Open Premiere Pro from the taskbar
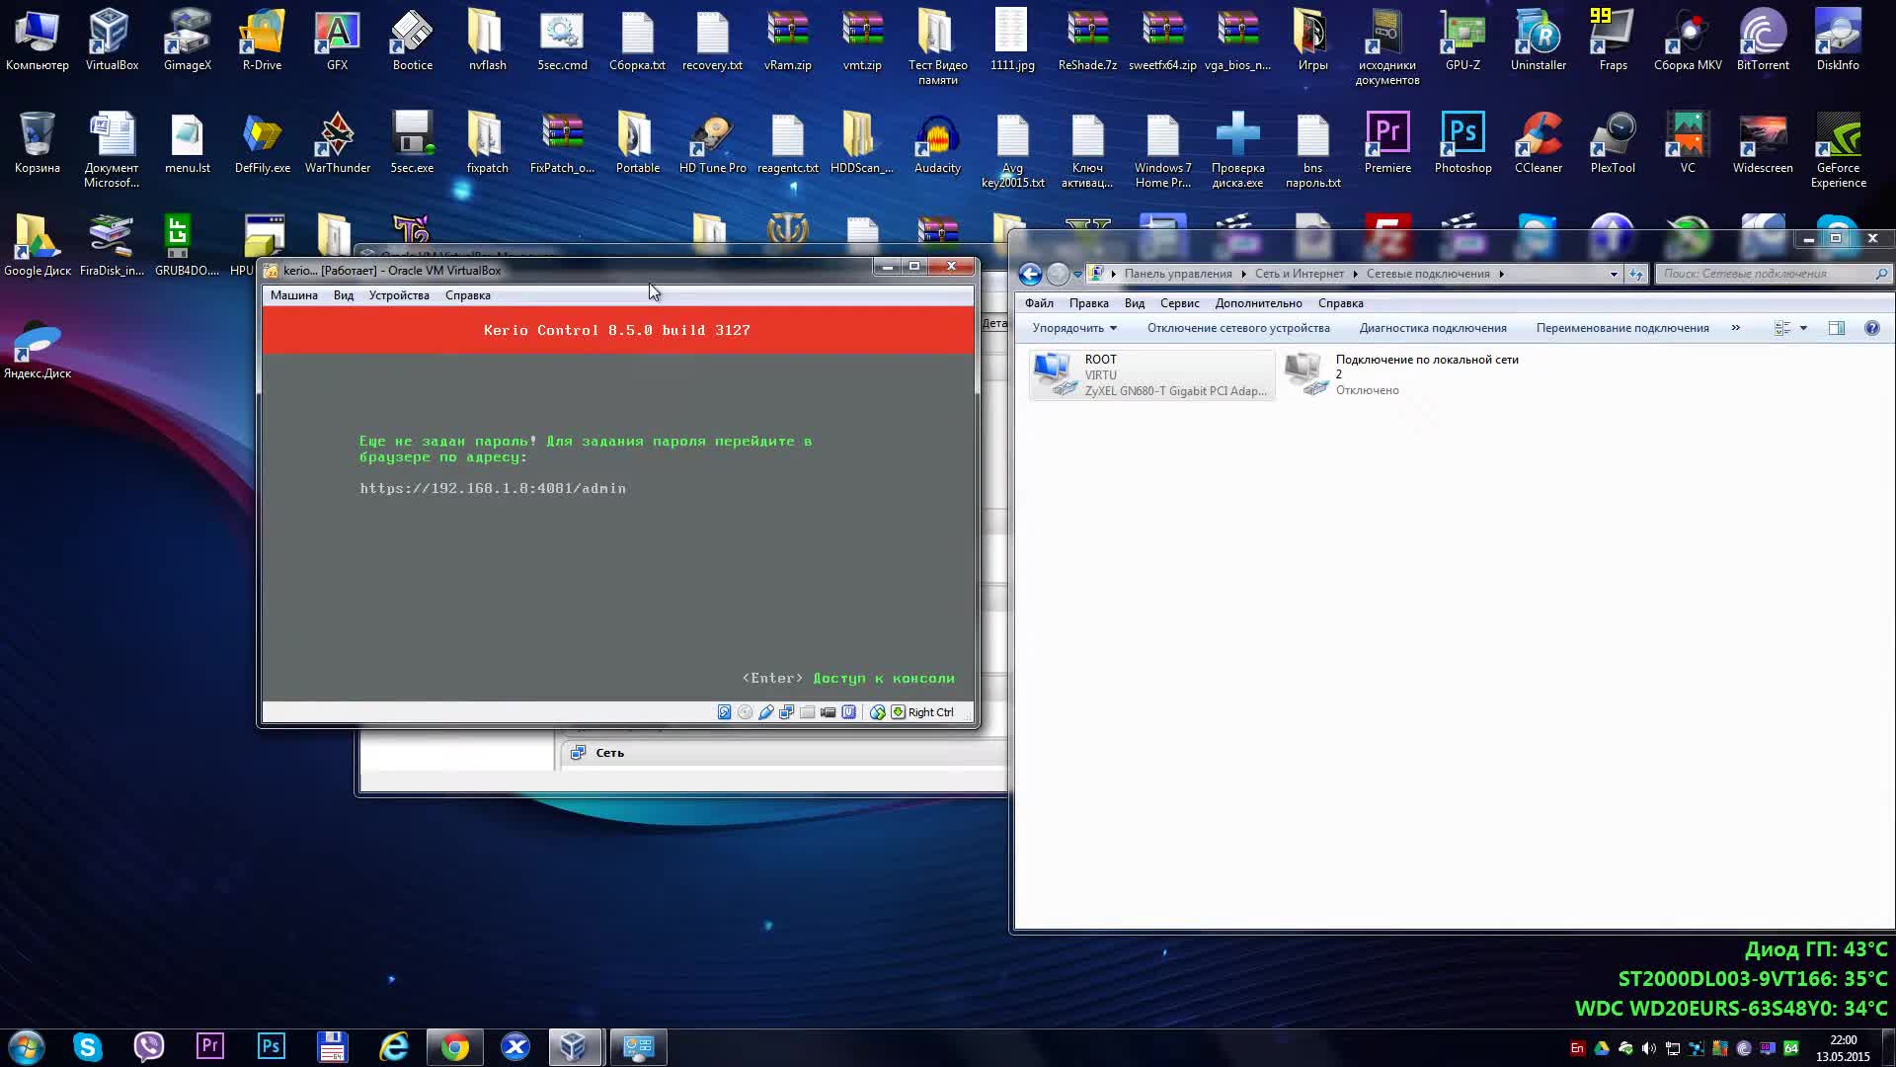Image resolution: width=1896 pixels, height=1067 pixels. pyautogui.click(x=209, y=1046)
